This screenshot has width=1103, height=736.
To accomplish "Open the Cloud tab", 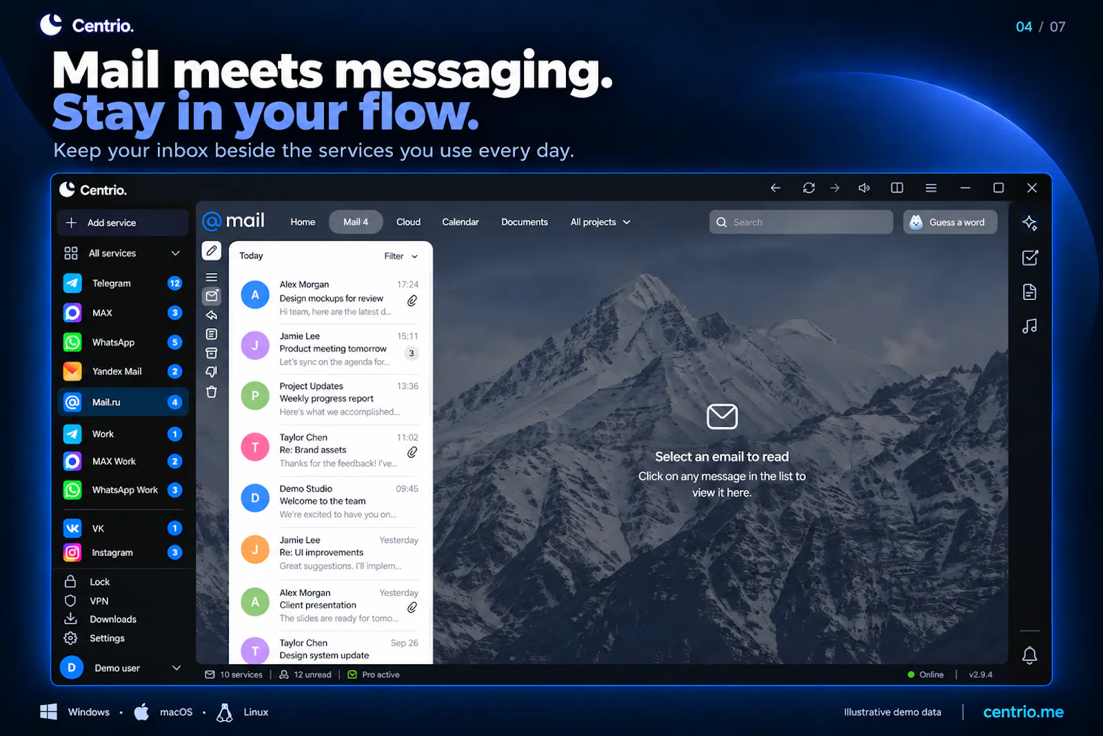I will [408, 222].
